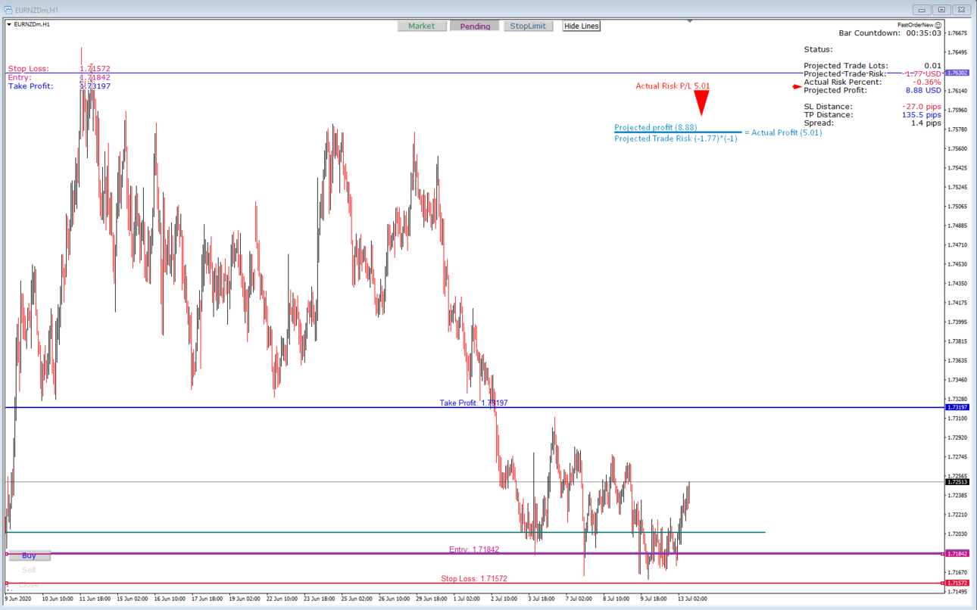Click the Status label
The image size is (977, 610).
(818, 49)
